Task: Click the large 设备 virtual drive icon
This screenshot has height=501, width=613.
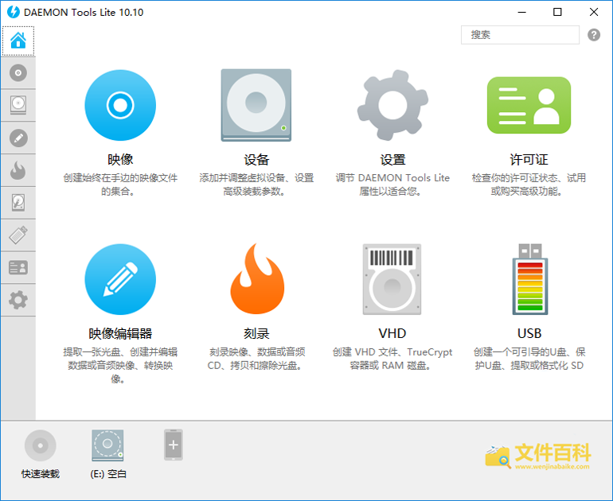Action: pos(256,105)
